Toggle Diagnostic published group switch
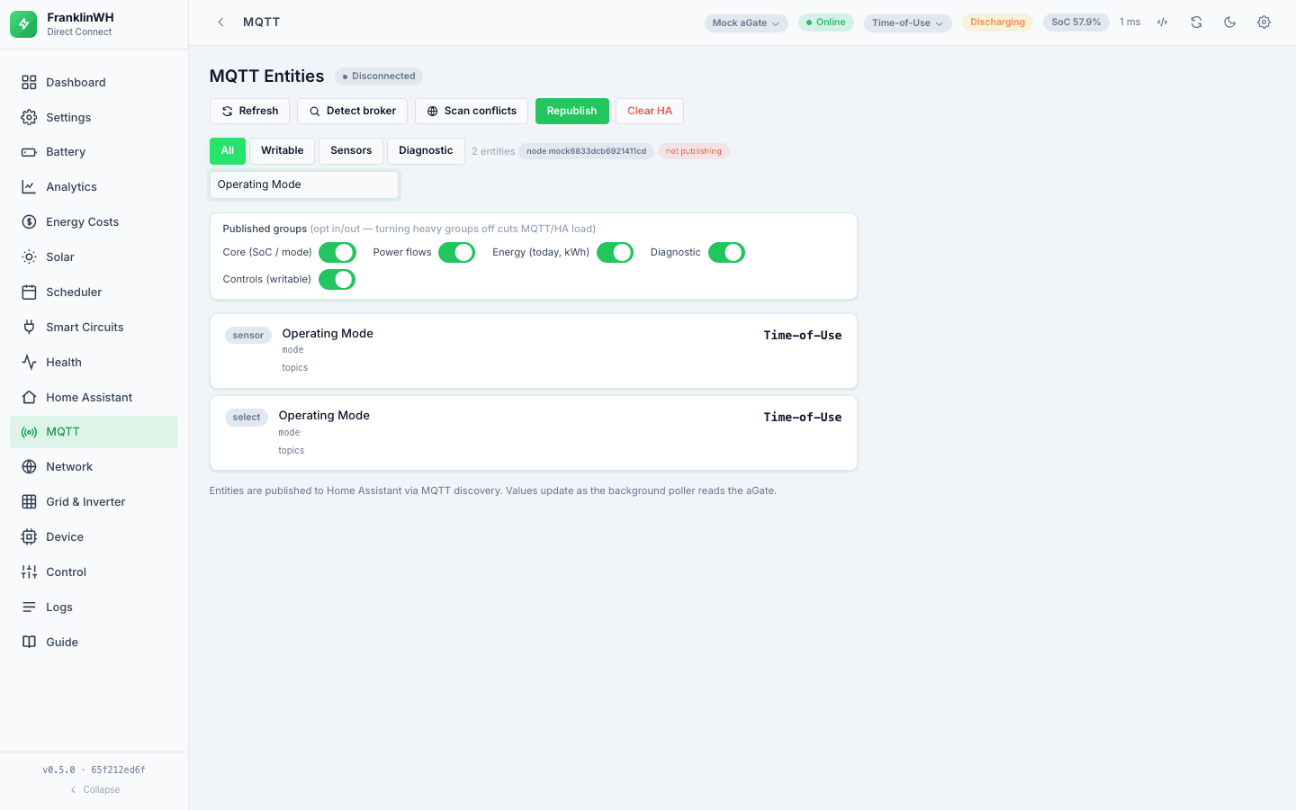The height and width of the screenshot is (810, 1296). [x=726, y=253]
